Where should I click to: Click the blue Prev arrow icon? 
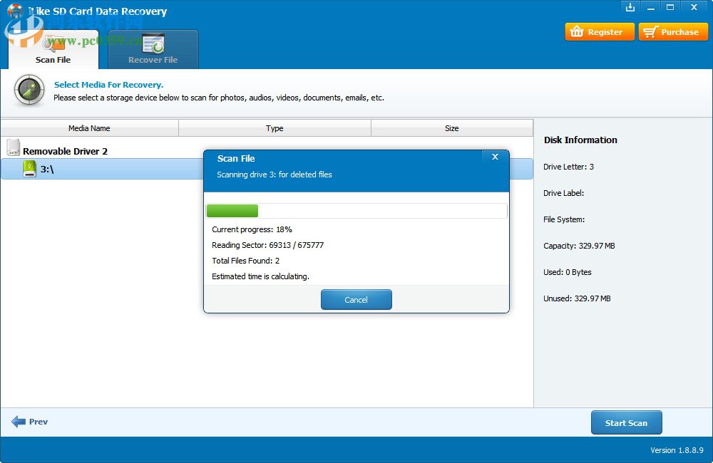click(x=19, y=422)
